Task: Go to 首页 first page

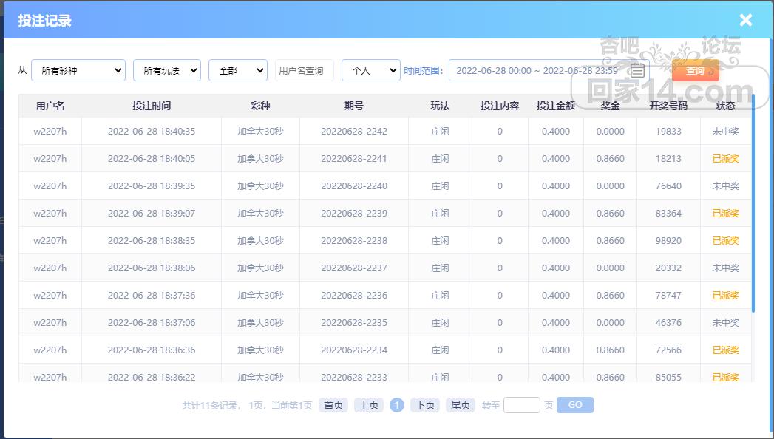Action: pos(333,405)
